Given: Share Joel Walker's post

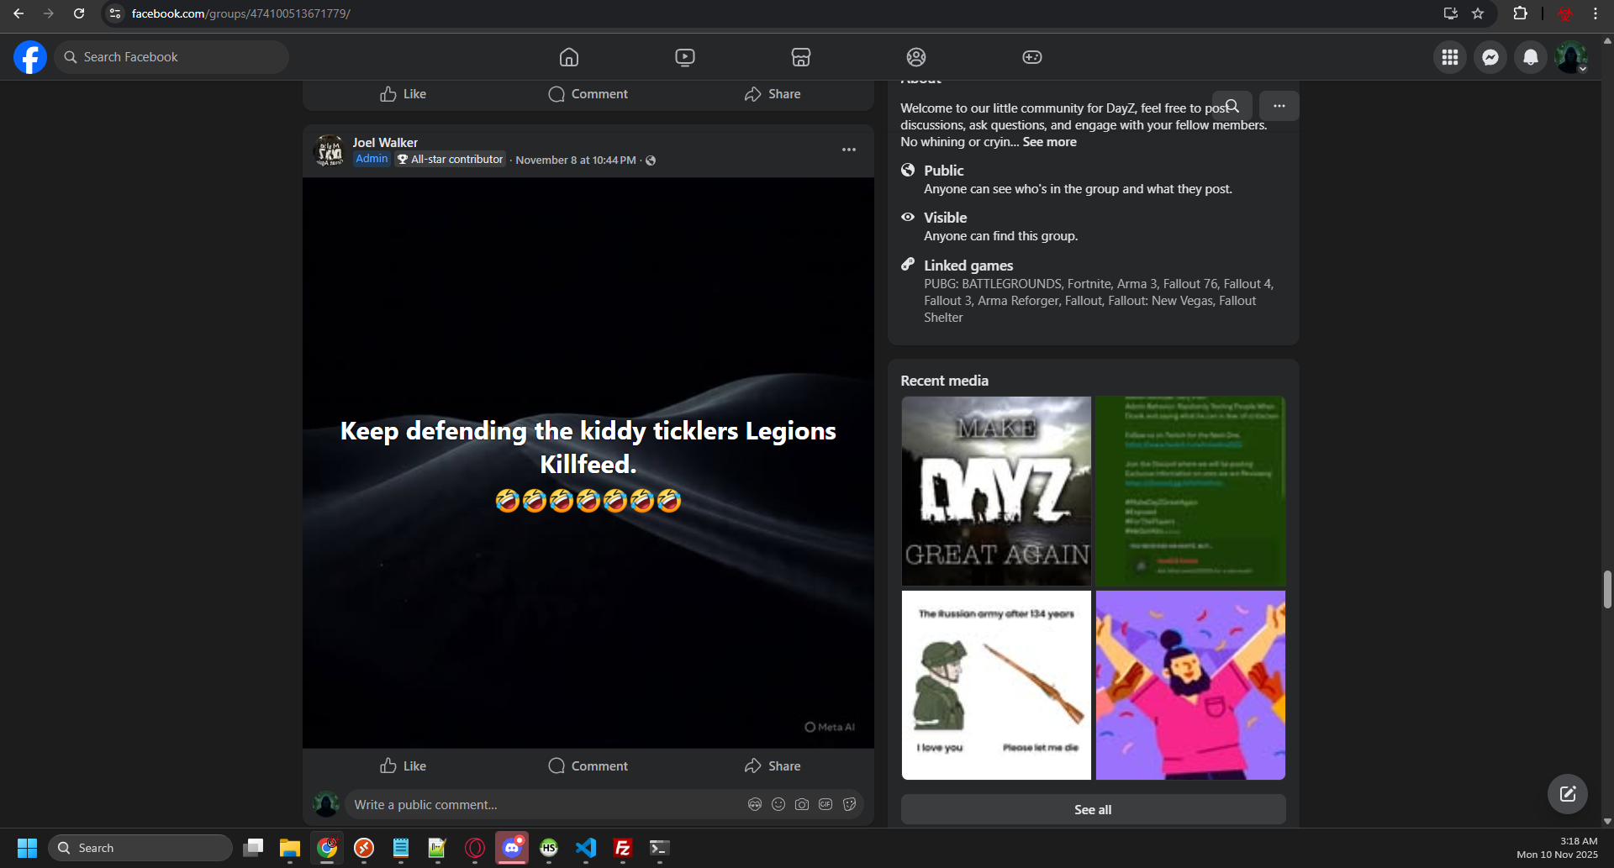Looking at the screenshot, I should (773, 765).
